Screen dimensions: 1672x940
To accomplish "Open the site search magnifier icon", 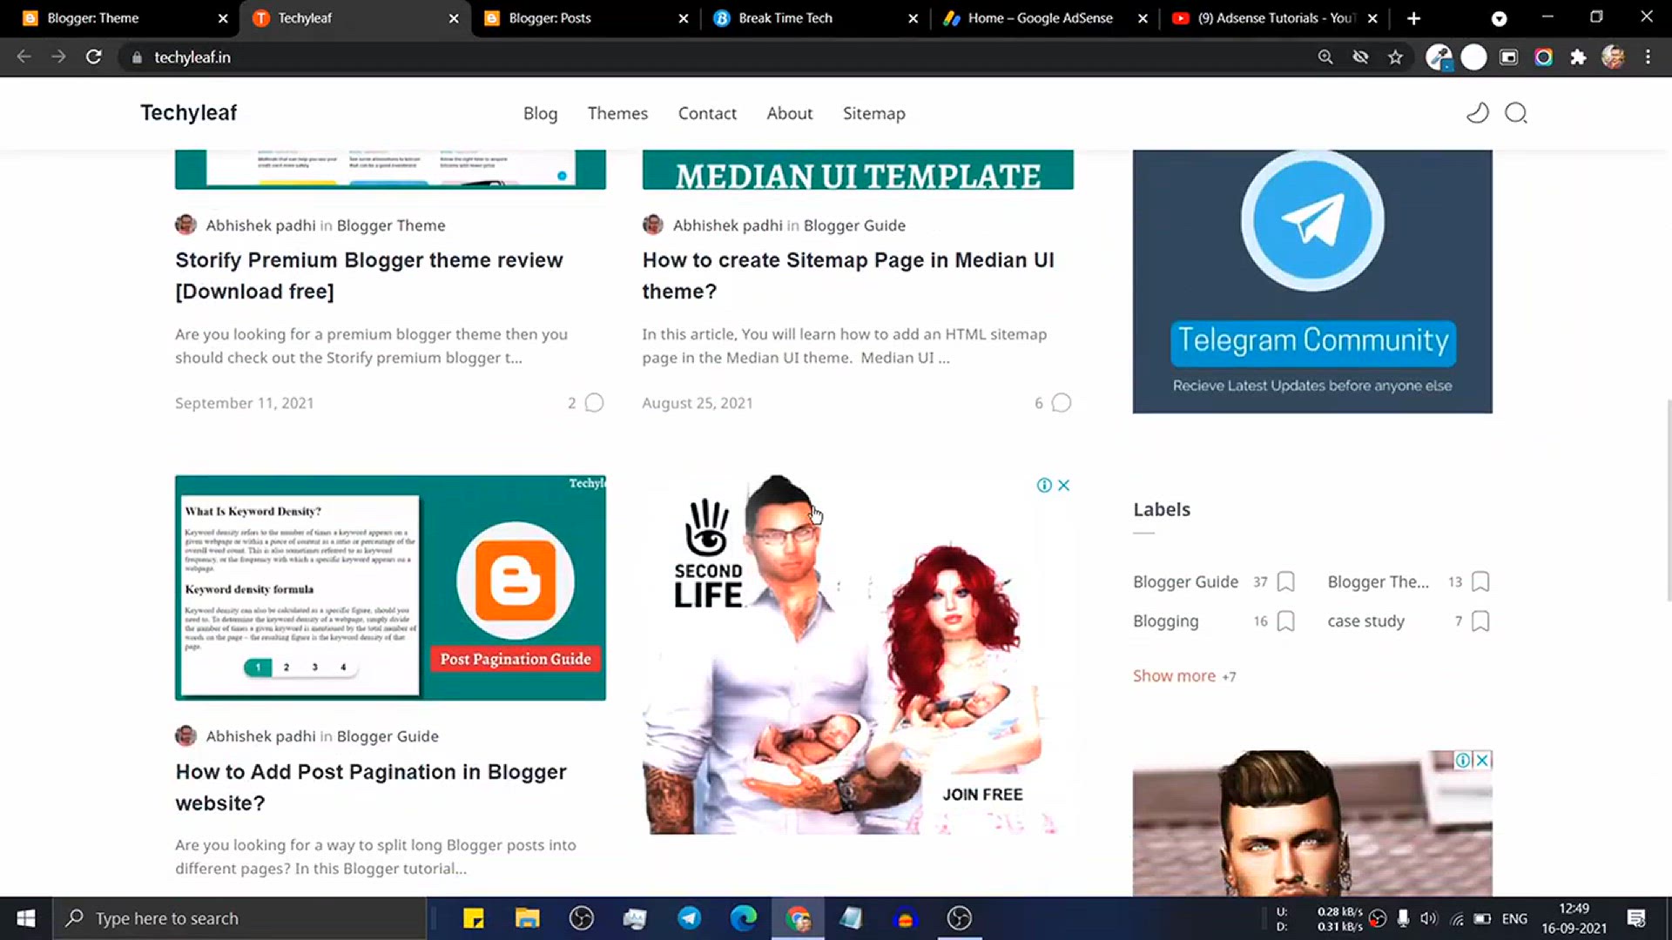I will point(1516,113).
